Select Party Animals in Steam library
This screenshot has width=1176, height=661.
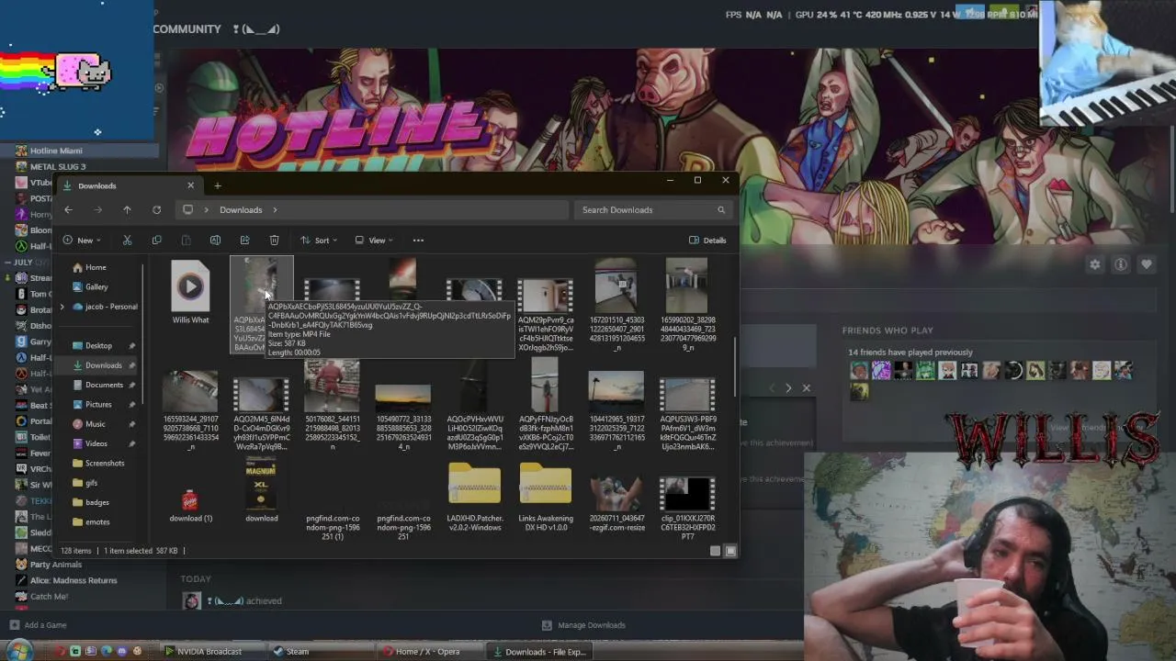click(x=56, y=565)
